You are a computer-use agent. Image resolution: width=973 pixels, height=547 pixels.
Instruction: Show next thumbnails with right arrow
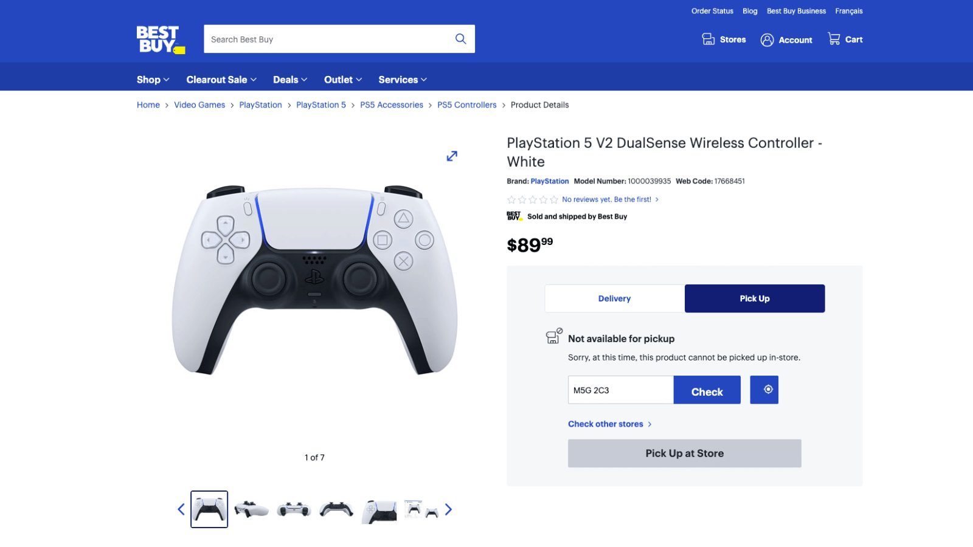click(448, 509)
